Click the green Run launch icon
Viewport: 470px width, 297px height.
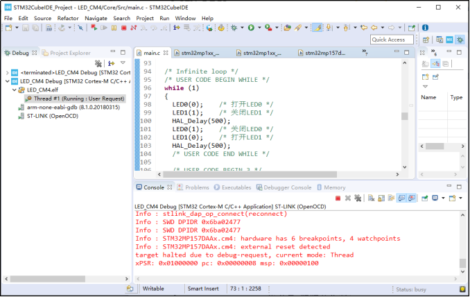click(251, 28)
